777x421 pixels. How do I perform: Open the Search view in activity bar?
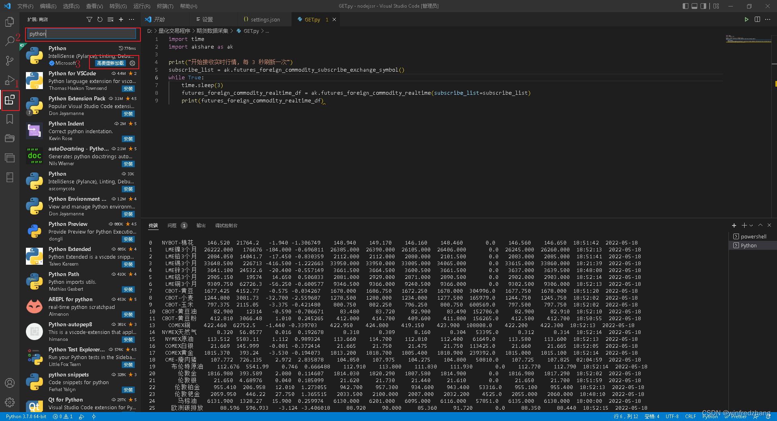(10, 41)
